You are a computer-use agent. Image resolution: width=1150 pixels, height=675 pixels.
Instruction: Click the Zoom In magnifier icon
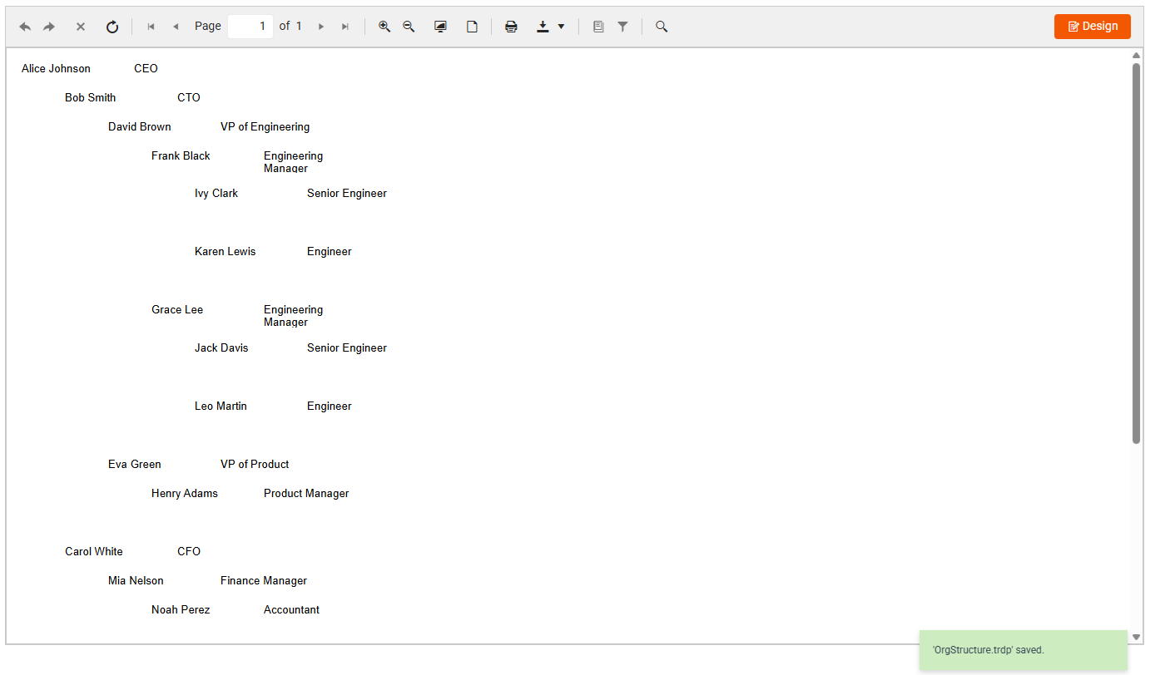point(384,26)
